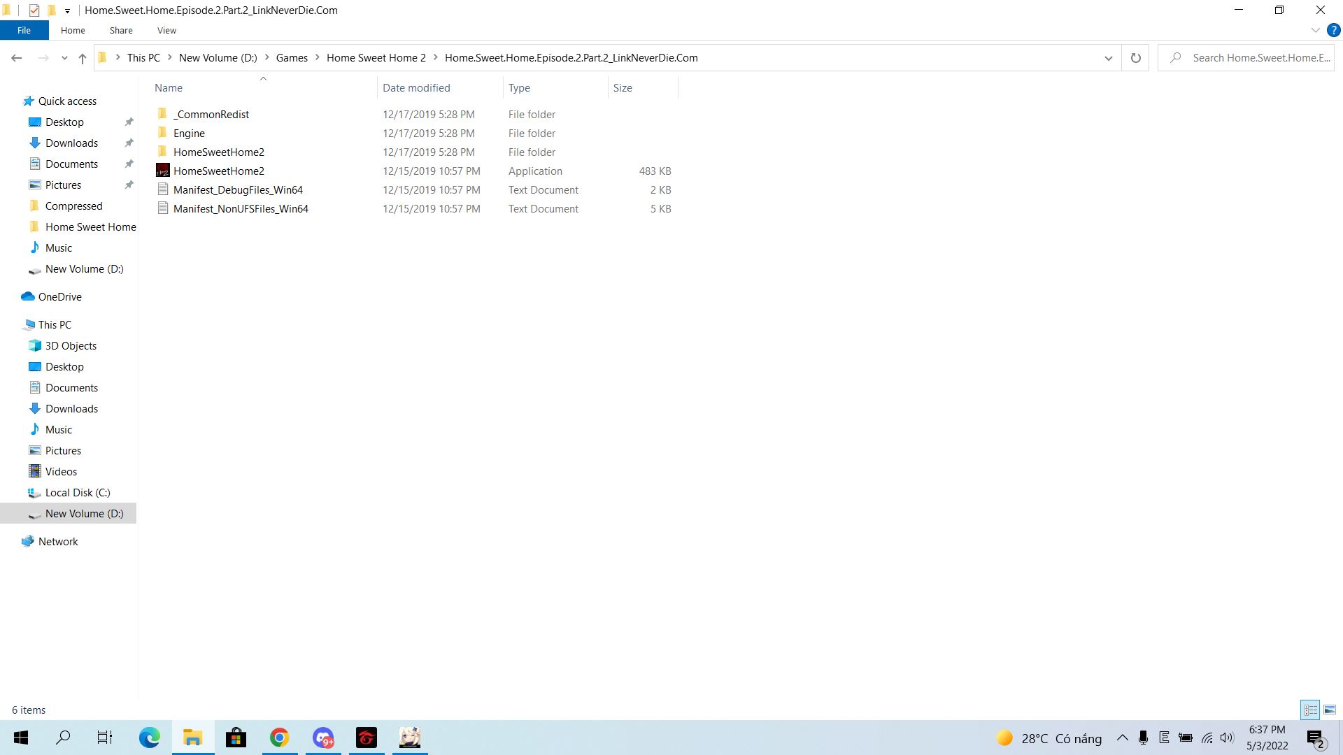This screenshot has height=755, width=1343.
Task: Expand the ribbon with the chevron
Action: pos(1315,30)
